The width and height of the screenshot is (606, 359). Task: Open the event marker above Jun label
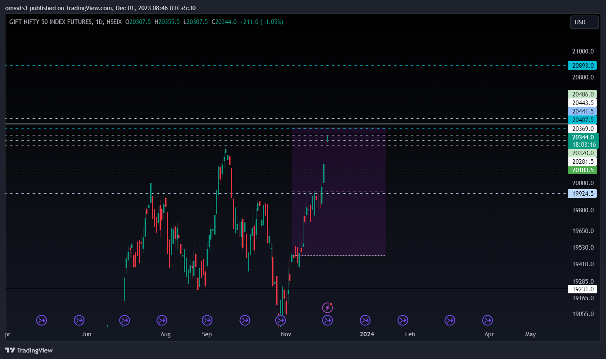[x=79, y=321]
